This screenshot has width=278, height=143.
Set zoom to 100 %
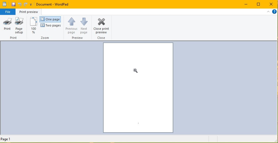coord(33,26)
